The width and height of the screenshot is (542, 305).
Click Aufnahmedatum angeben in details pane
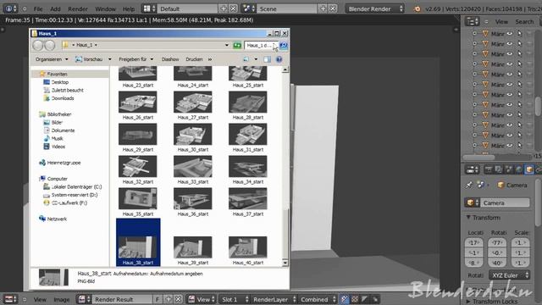[176, 274]
